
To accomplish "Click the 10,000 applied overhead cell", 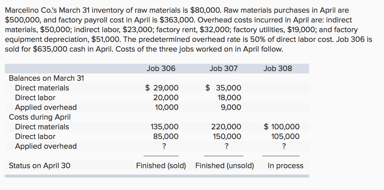I will pyautogui.click(x=166, y=107).
